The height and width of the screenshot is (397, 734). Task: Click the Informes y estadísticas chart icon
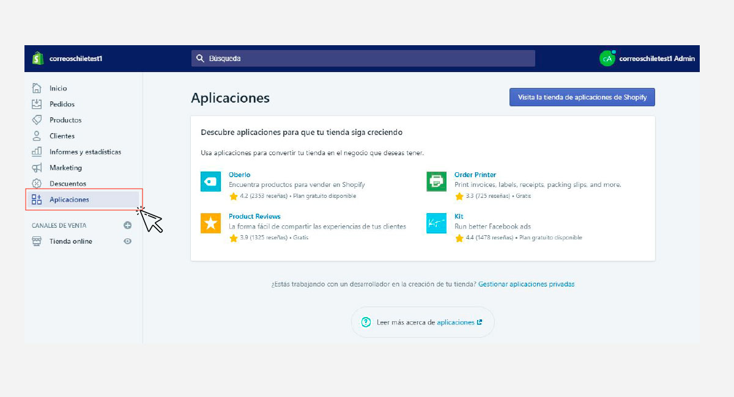pos(37,151)
